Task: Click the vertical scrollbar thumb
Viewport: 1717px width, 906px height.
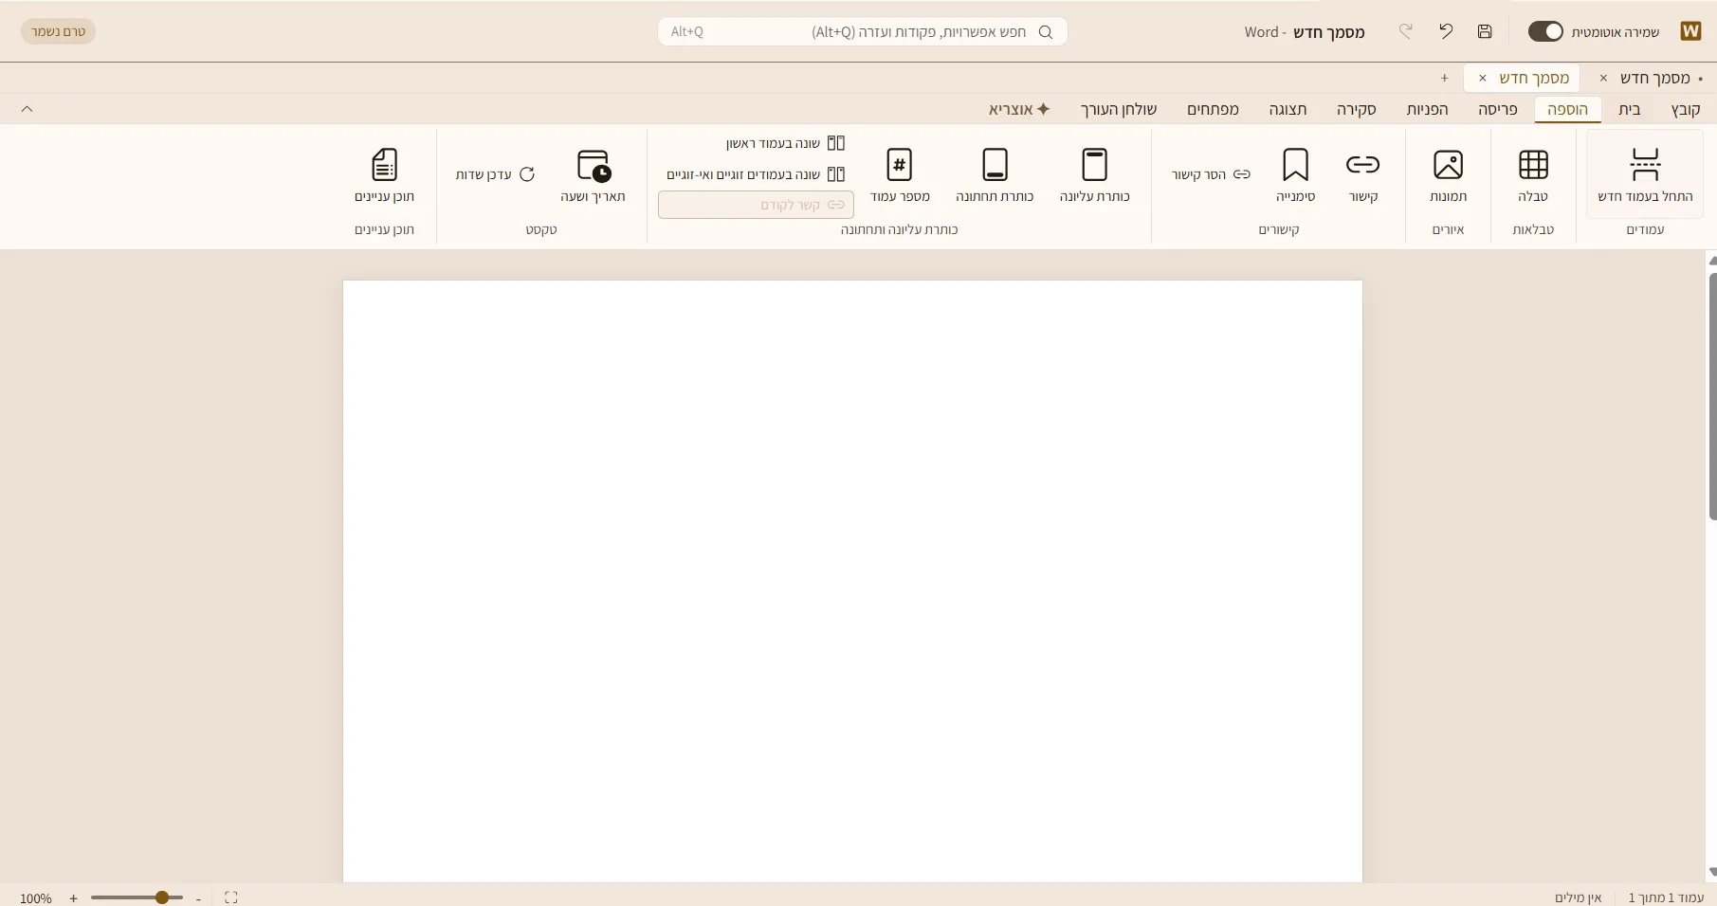Action: tap(1712, 396)
